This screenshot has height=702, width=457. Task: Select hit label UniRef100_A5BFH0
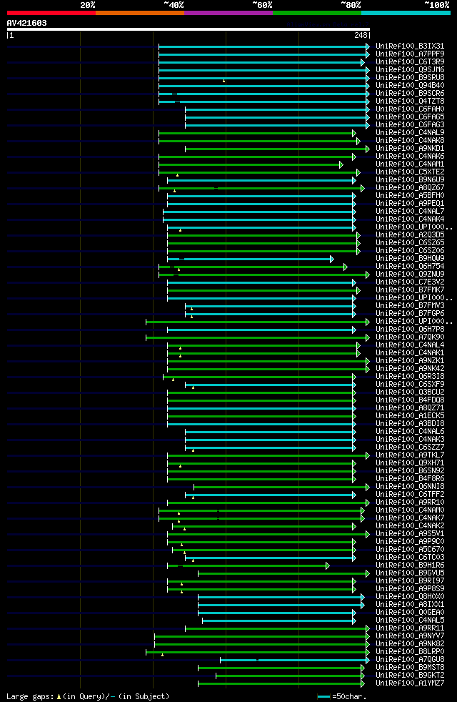click(x=410, y=196)
